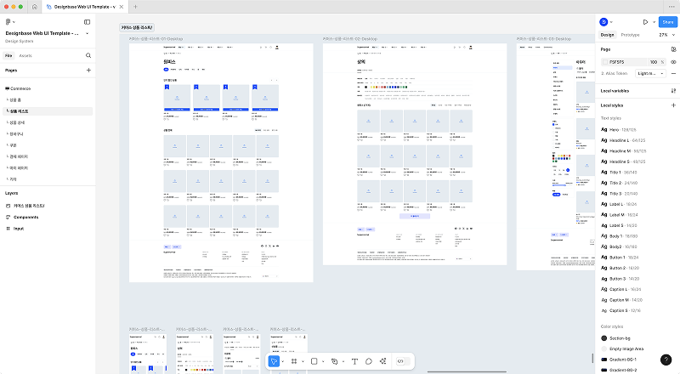The width and height of the screenshot is (680, 374).
Task: Open page export settings icon
Action: (673, 49)
